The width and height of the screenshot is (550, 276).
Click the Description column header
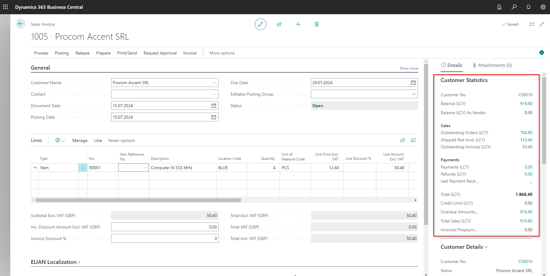160,159
